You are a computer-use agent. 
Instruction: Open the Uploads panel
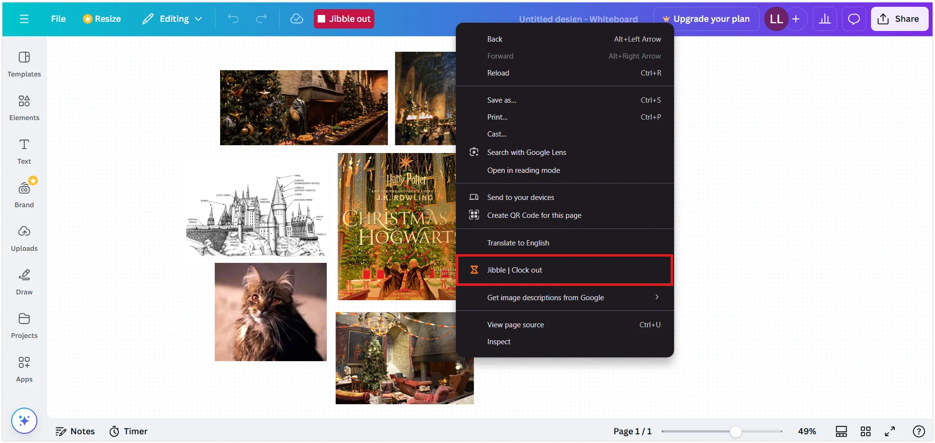24,239
